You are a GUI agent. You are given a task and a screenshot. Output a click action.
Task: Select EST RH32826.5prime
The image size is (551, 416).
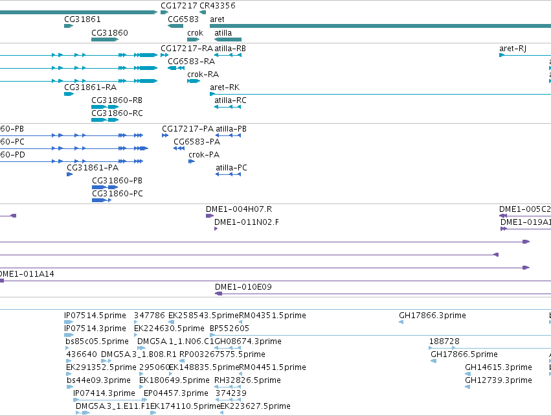pyautogui.click(x=228, y=387)
